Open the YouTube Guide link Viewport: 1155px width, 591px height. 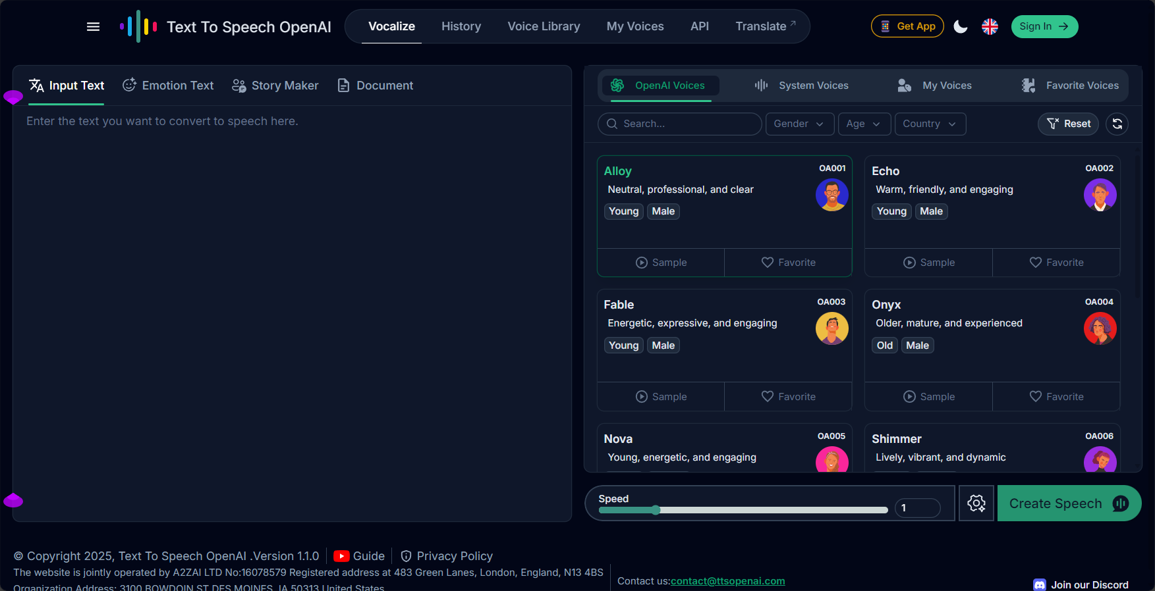tap(359, 556)
